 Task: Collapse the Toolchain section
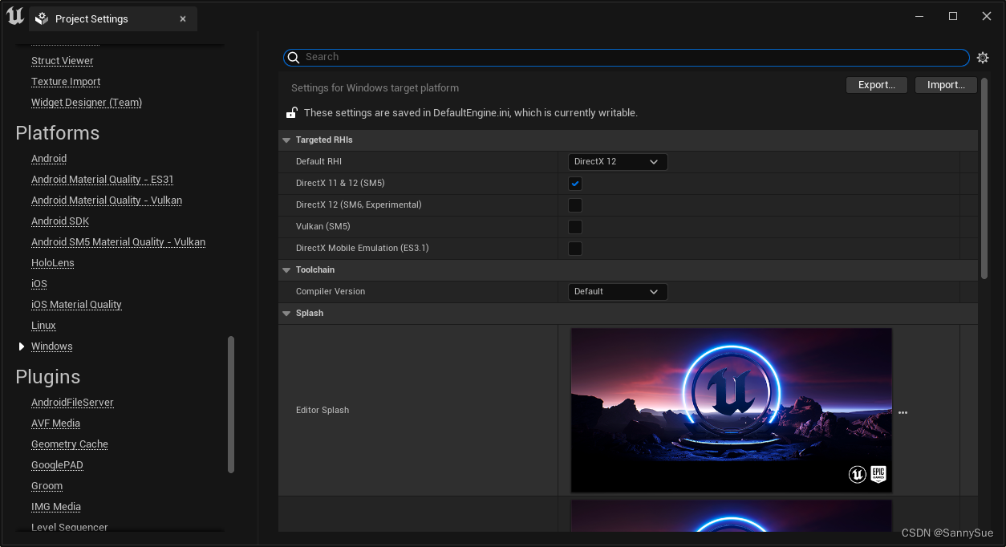286,270
